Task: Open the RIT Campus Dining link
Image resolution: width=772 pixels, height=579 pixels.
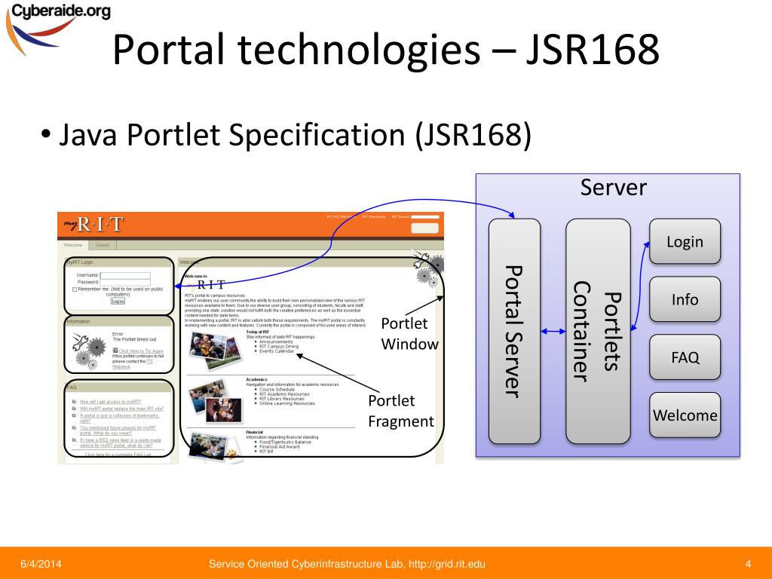Action: click(279, 346)
